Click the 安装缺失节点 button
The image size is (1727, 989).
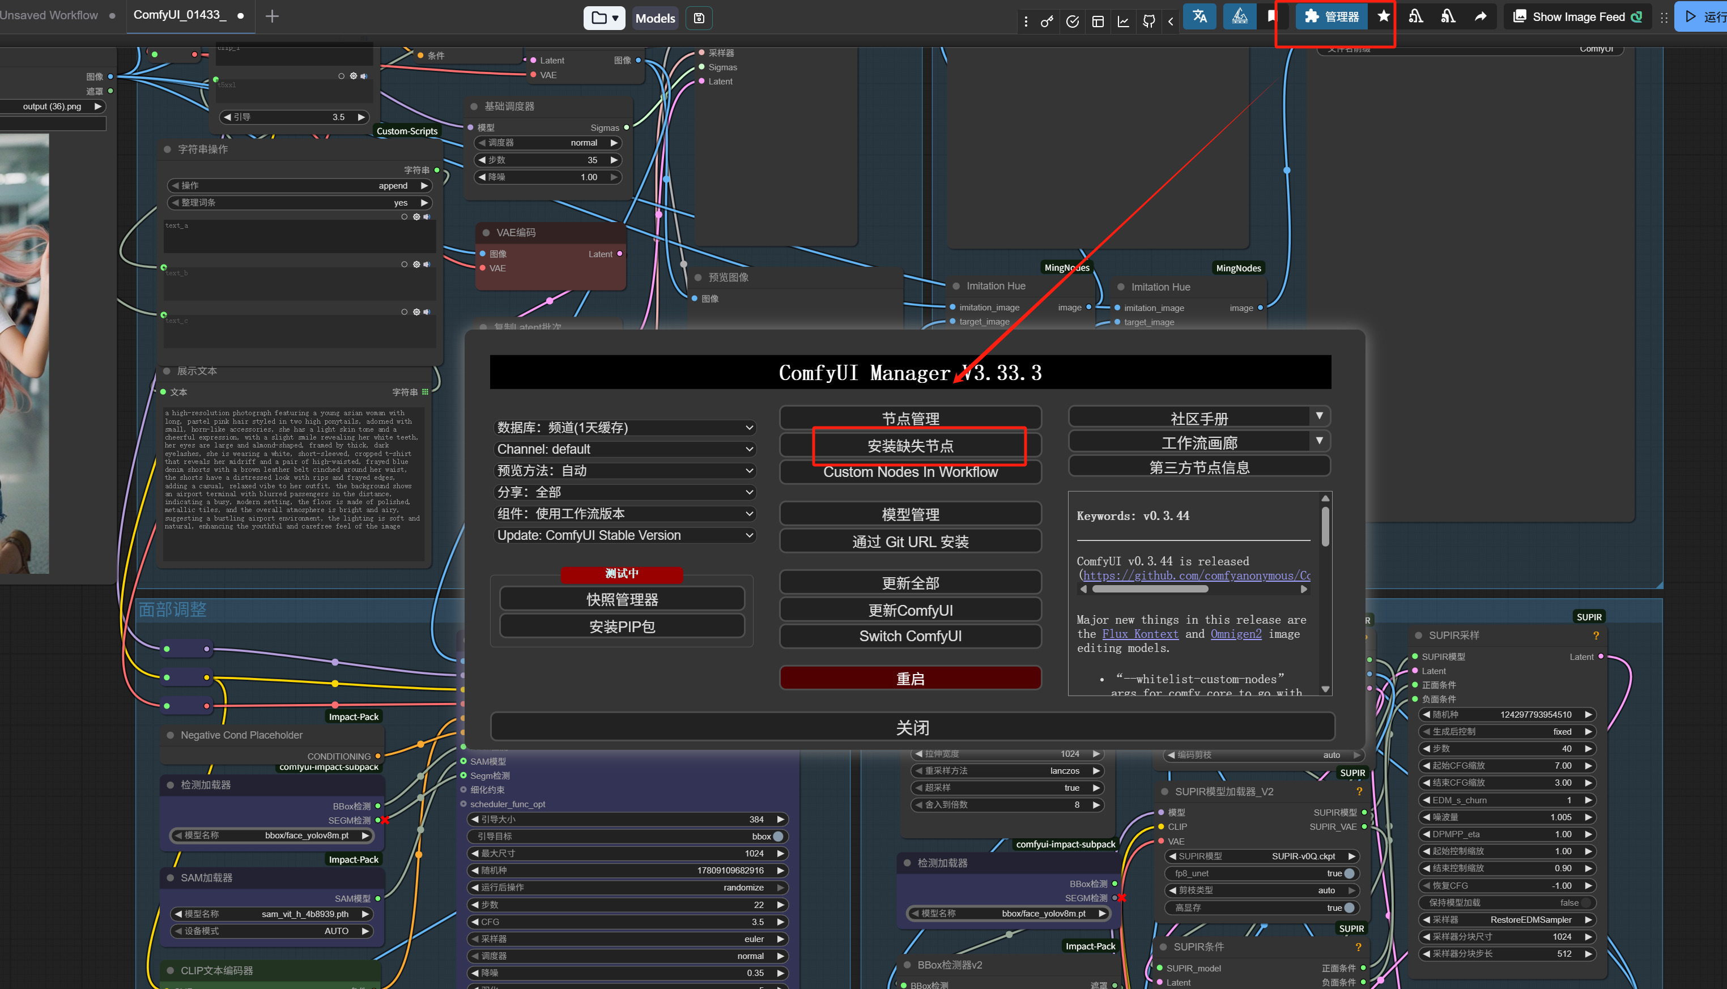point(911,446)
